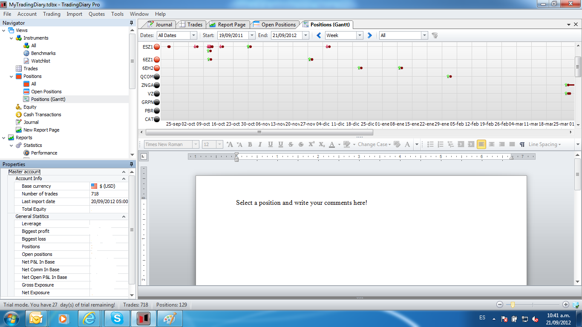Apply subscript formatting

tap(322, 144)
